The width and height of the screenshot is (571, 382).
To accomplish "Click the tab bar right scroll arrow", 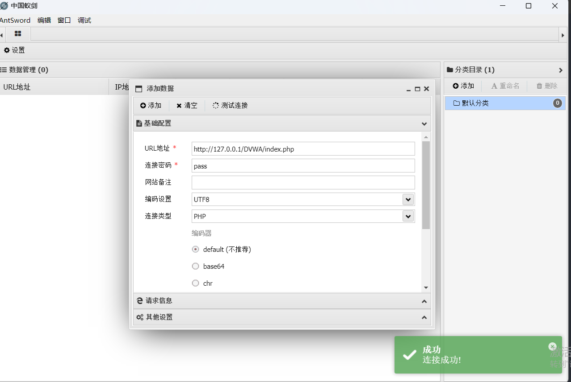I will tap(563, 35).
